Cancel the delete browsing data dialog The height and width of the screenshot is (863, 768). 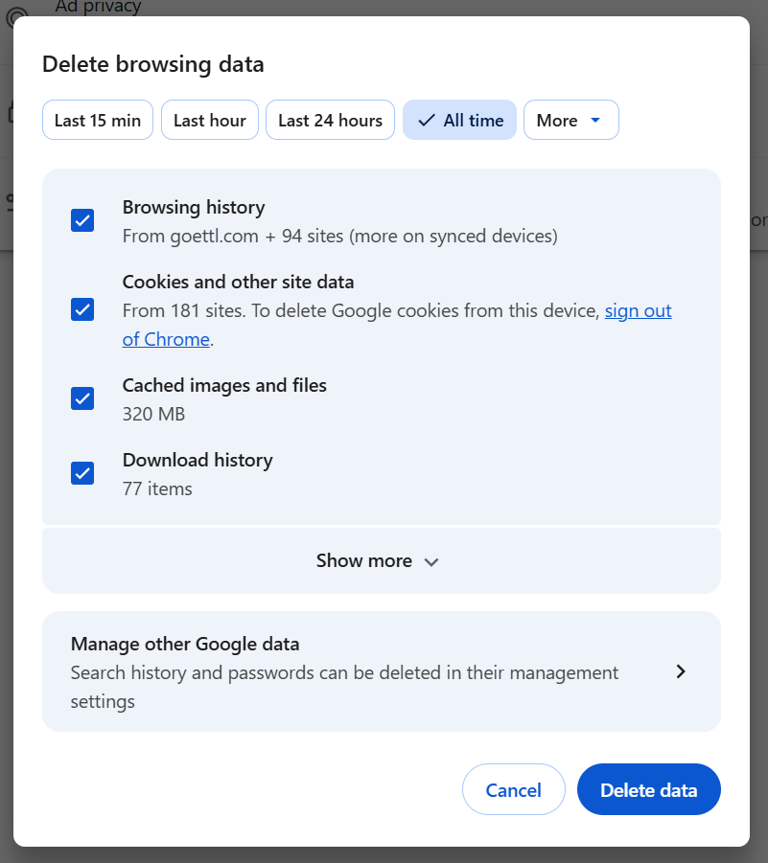tap(513, 790)
